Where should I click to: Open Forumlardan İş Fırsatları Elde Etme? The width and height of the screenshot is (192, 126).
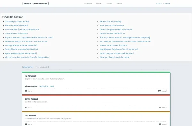(22, 29)
